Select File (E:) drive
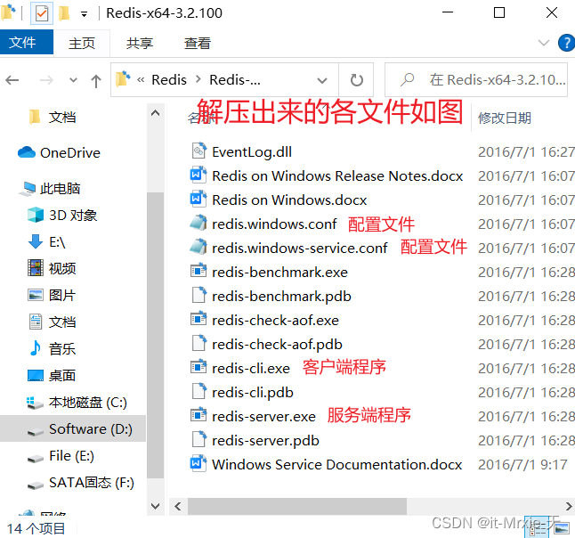The height and width of the screenshot is (538, 575). pyautogui.click(x=61, y=456)
